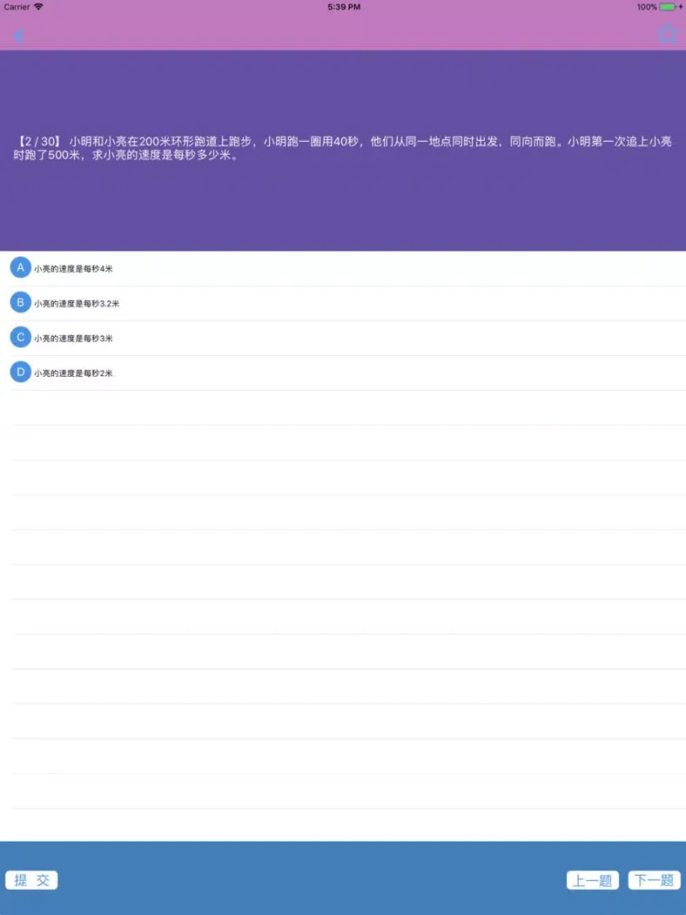Click answer text "小亮的速度是每秒3米"
The height and width of the screenshot is (915, 686).
(73, 339)
